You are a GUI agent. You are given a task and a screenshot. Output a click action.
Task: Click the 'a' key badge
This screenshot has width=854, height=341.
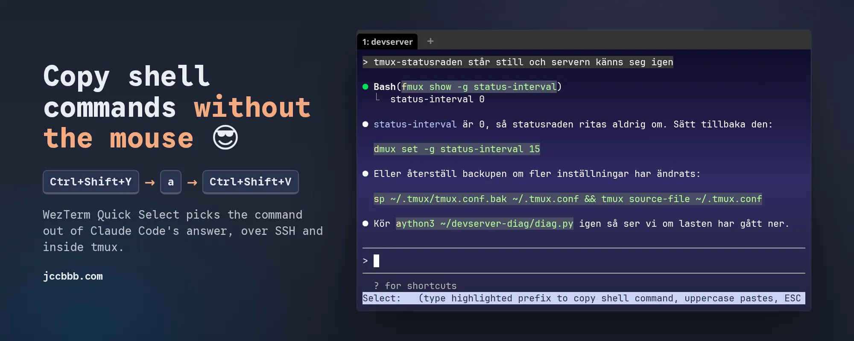coord(171,182)
